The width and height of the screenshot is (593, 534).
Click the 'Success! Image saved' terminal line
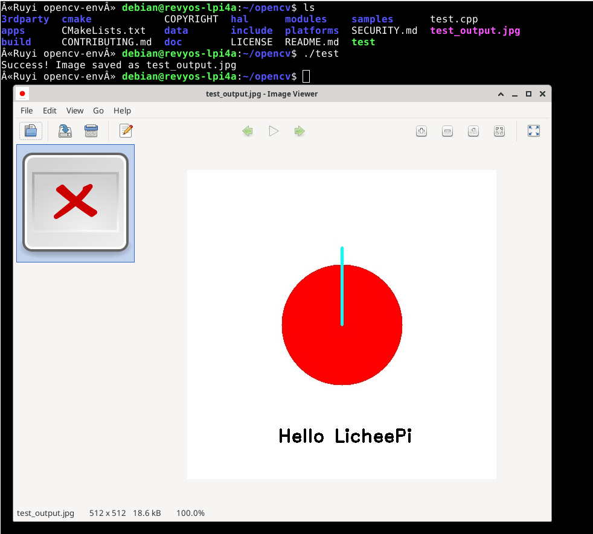click(x=119, y=65)
